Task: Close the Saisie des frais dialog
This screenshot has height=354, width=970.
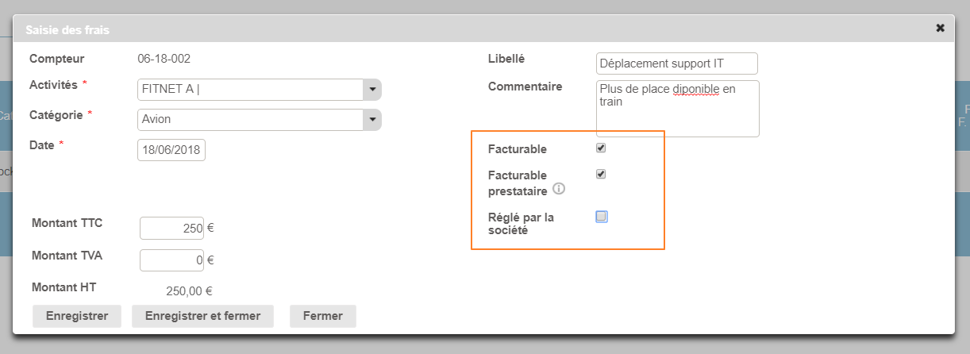Action: click(940, 28)
